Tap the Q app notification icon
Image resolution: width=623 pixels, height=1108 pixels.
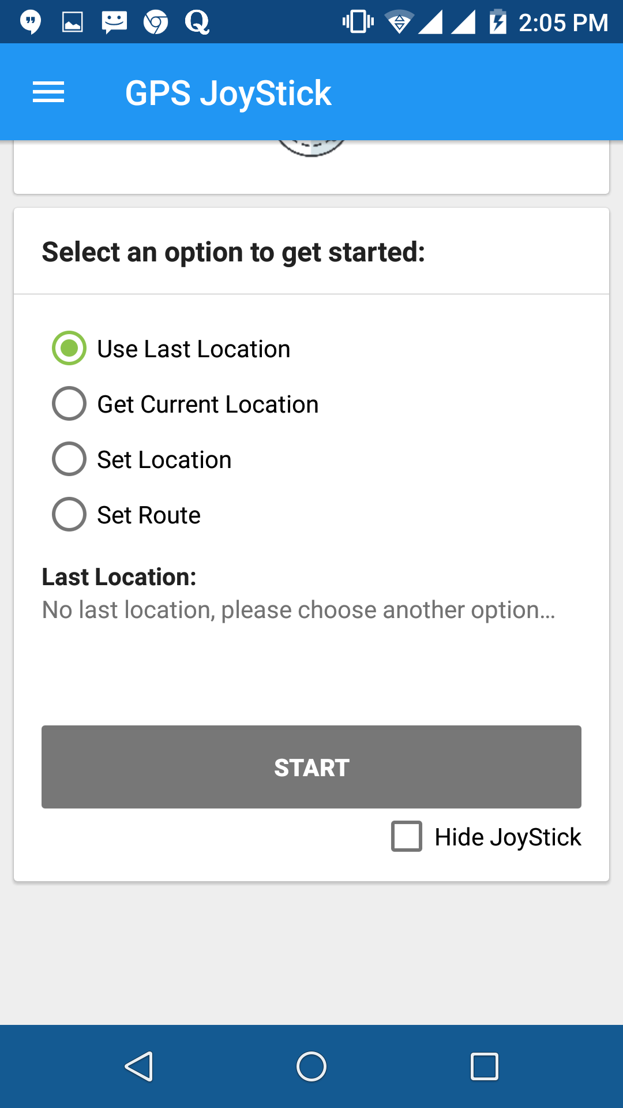coord(197,23)
